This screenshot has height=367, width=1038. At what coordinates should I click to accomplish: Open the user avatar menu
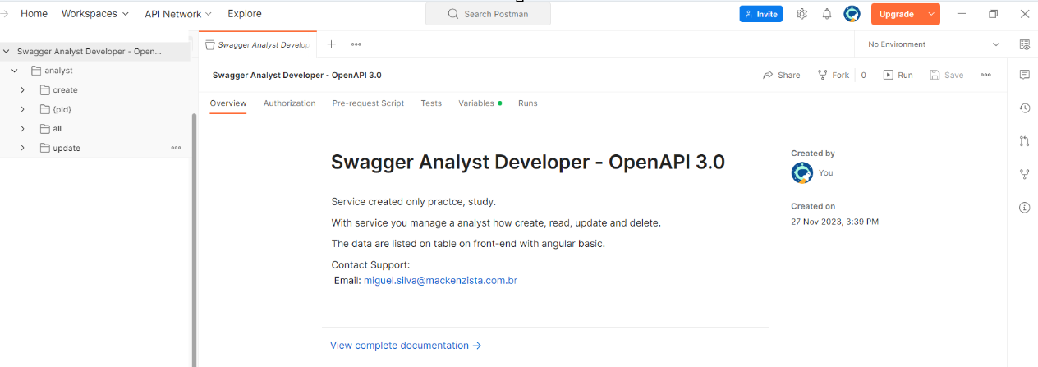(x=852, y=14)
